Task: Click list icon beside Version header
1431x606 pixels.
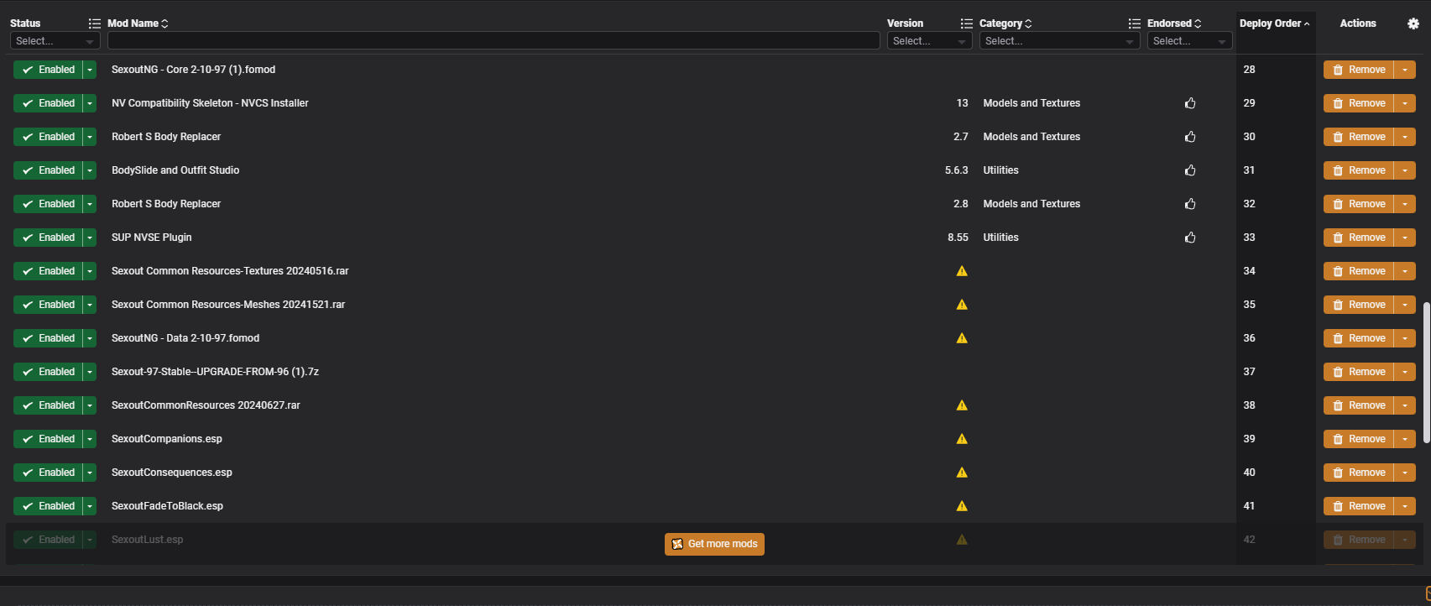Action: [x=966, y=24]
